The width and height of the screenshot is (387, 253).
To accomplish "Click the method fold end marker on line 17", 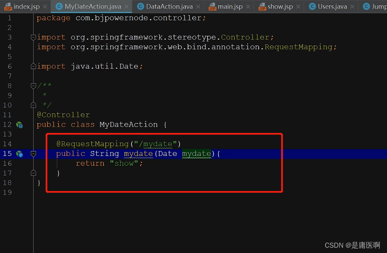I will [33, 173].
